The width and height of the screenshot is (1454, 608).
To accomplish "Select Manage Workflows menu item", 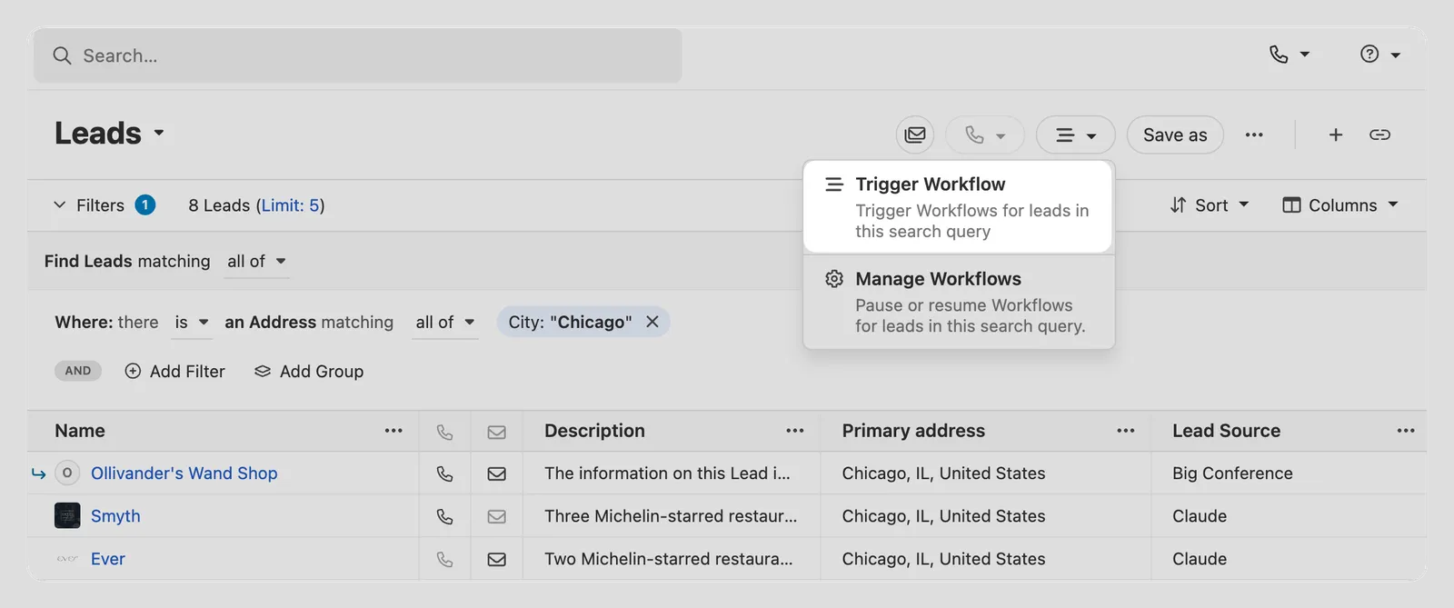I will coord(959,302).
